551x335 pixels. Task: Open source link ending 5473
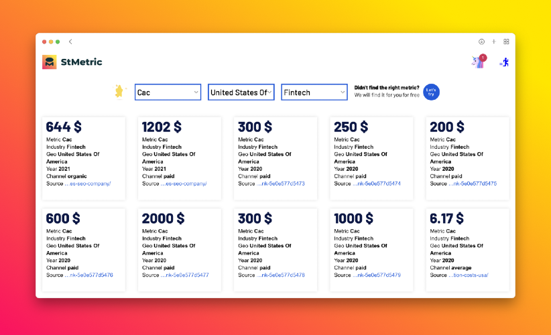[281, 184]
